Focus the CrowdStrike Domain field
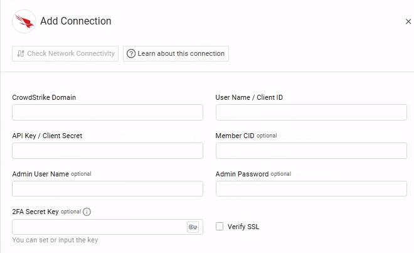The image size is (414, 253). coord(107,112)
